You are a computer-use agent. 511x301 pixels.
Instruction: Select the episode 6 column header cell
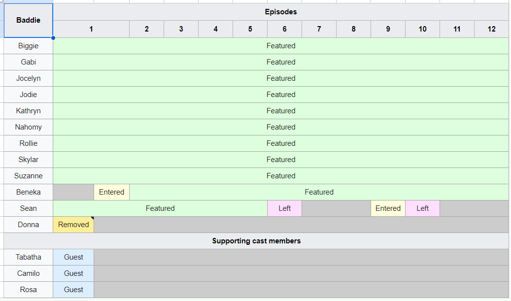pos(284,29)
